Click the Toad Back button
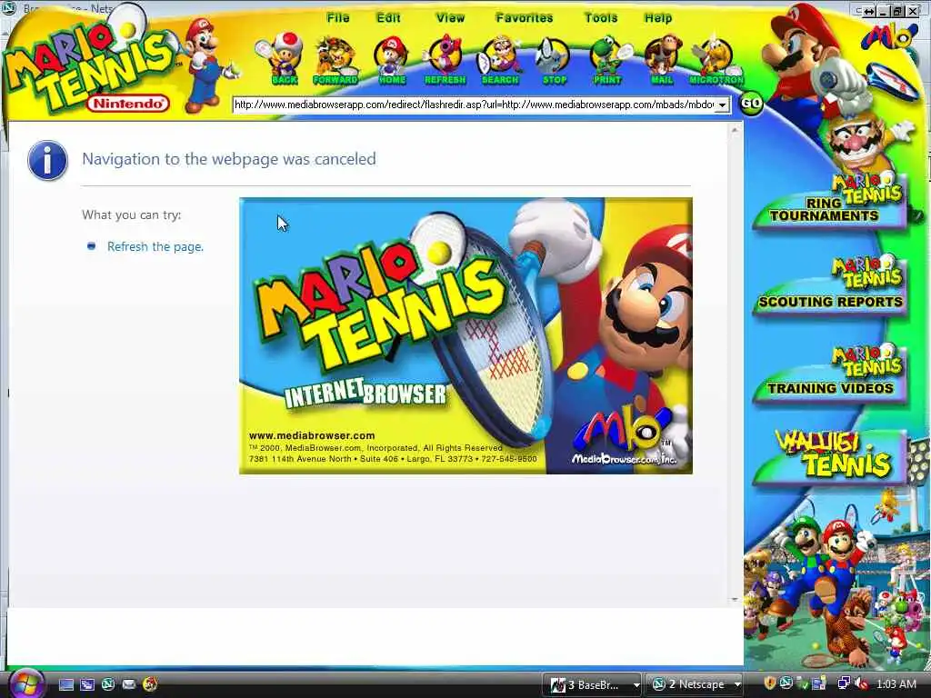This screenshot has width=931, height=698. tap(281, 59)
